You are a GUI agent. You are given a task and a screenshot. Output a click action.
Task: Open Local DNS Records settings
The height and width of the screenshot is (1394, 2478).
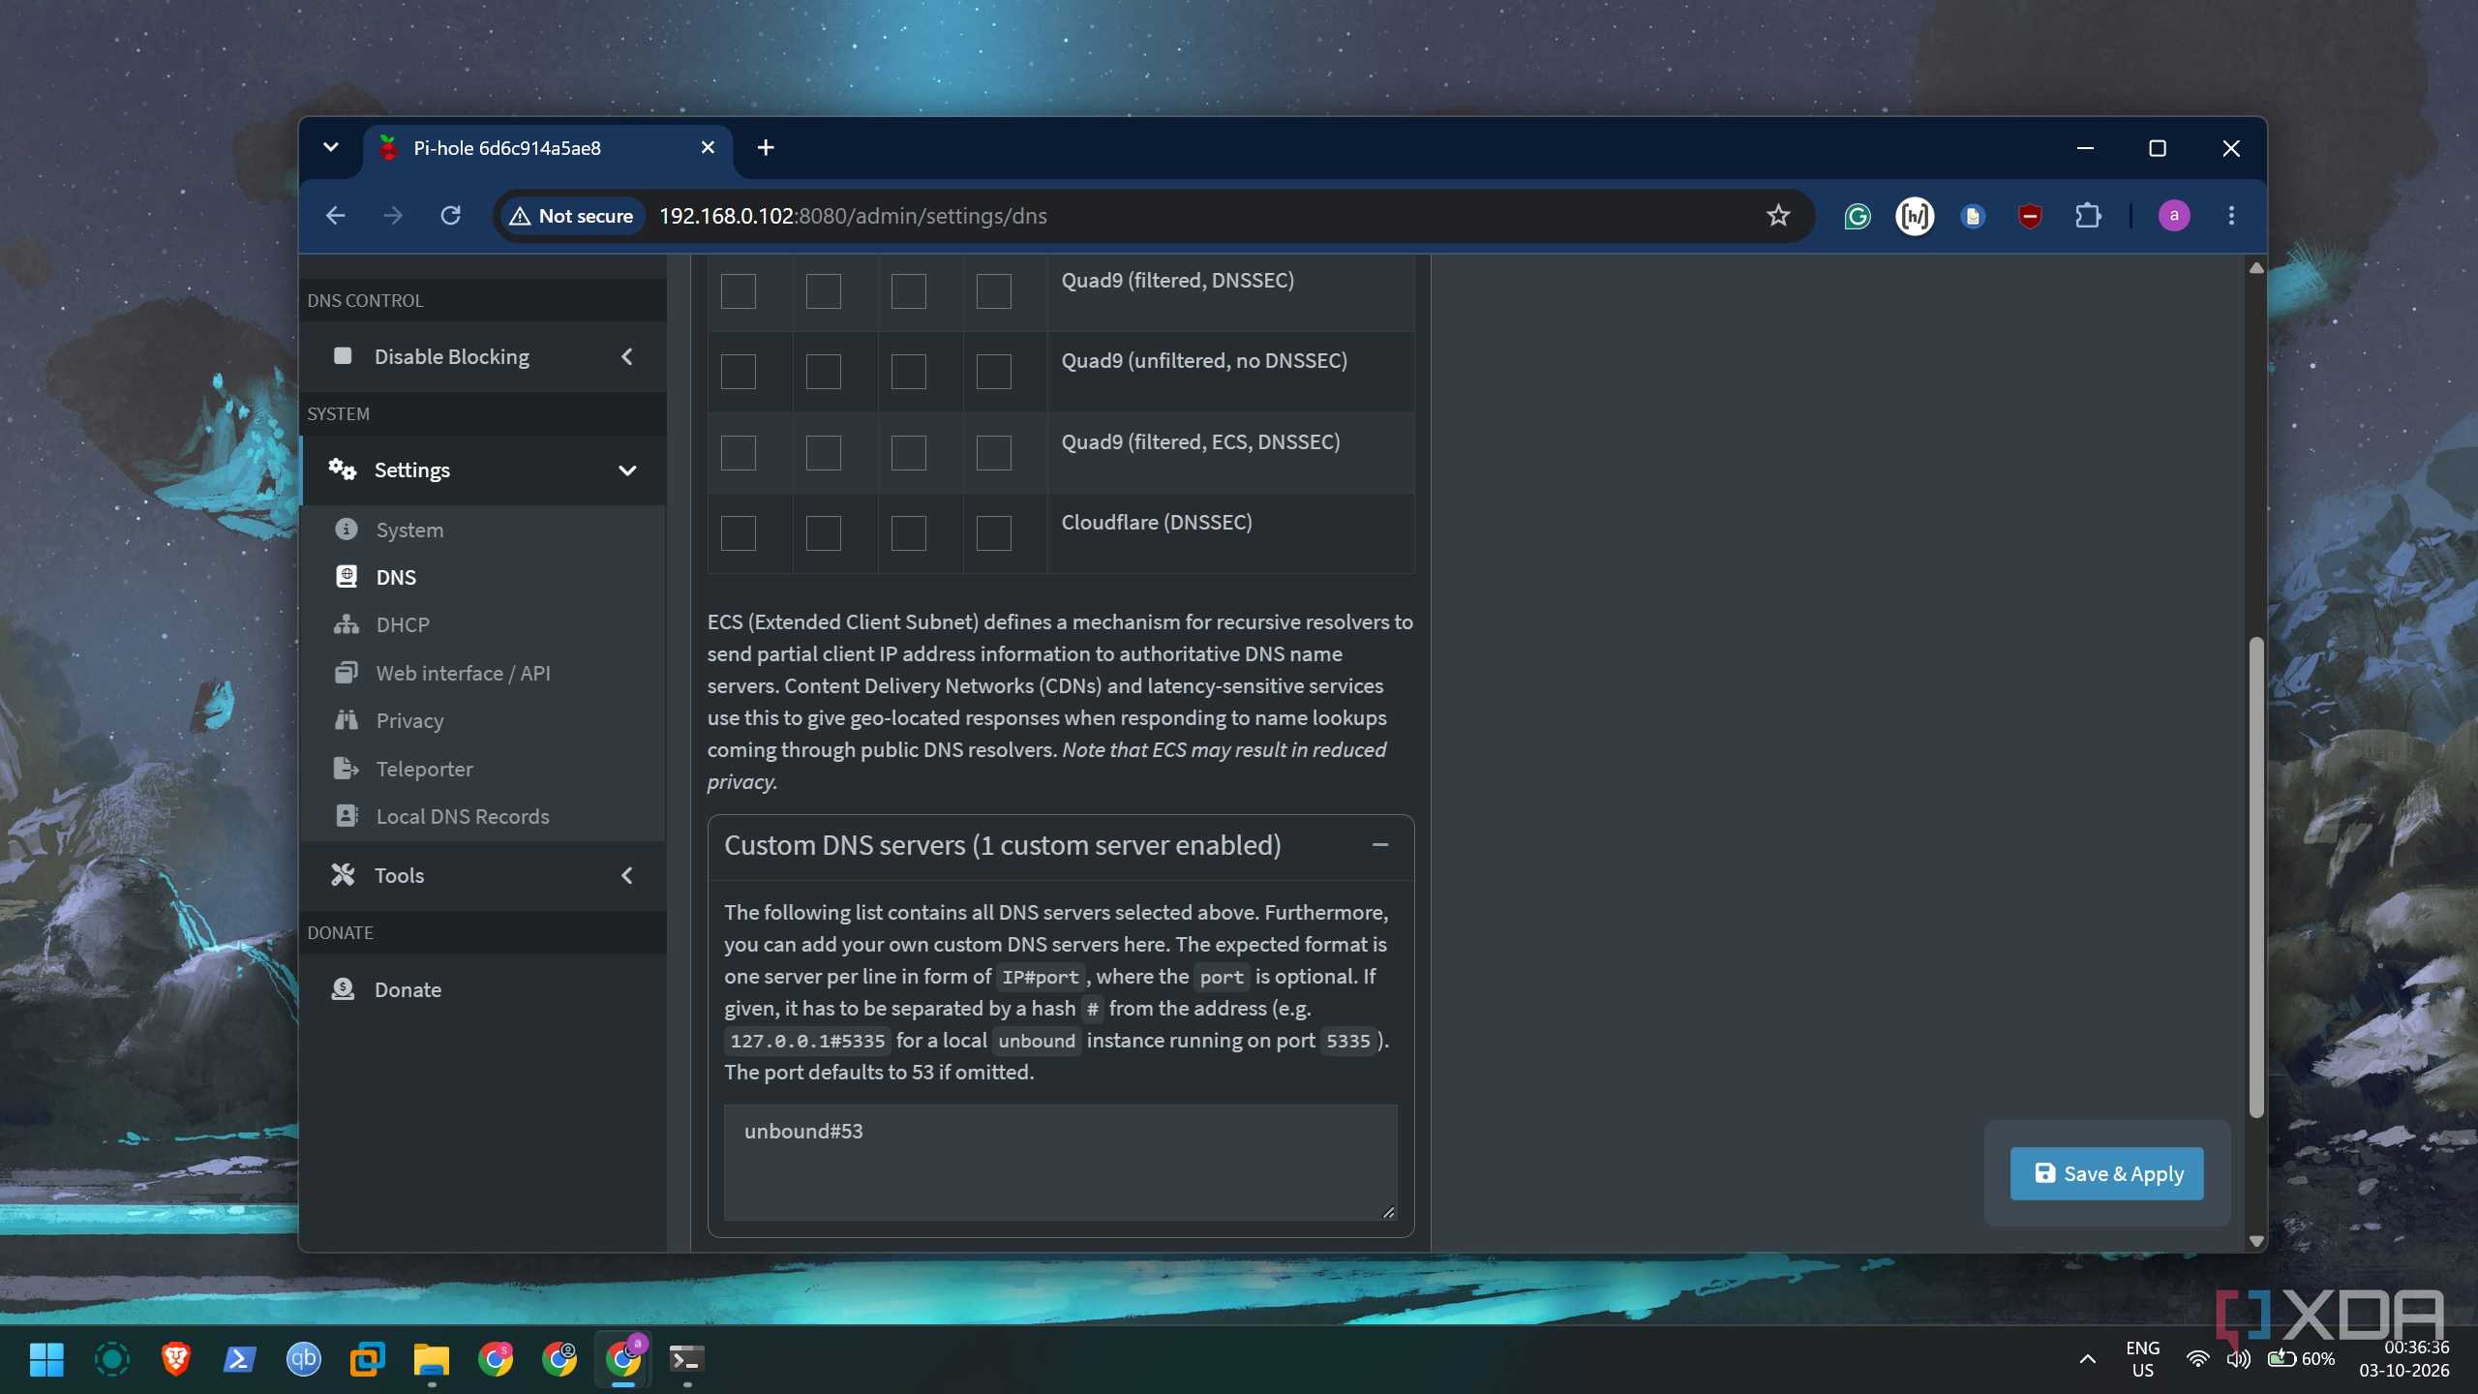point(462,816)
